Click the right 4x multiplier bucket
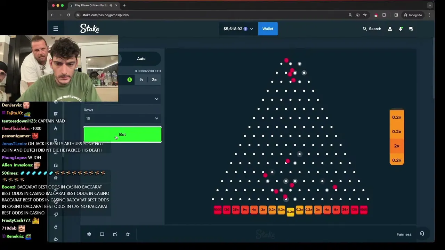 pyautogui.click(x=327, y=210)
